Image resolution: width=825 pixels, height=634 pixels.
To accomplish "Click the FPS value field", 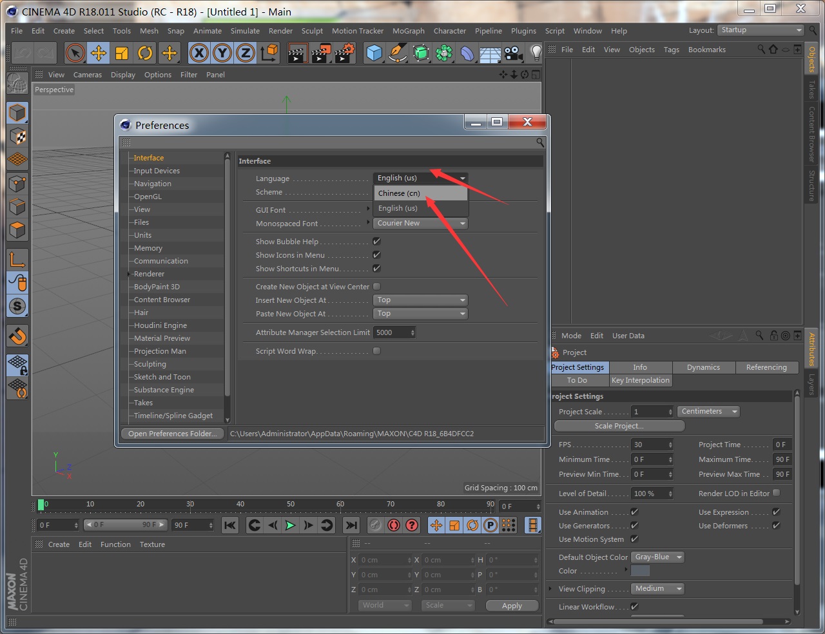I will pos(652,445).
